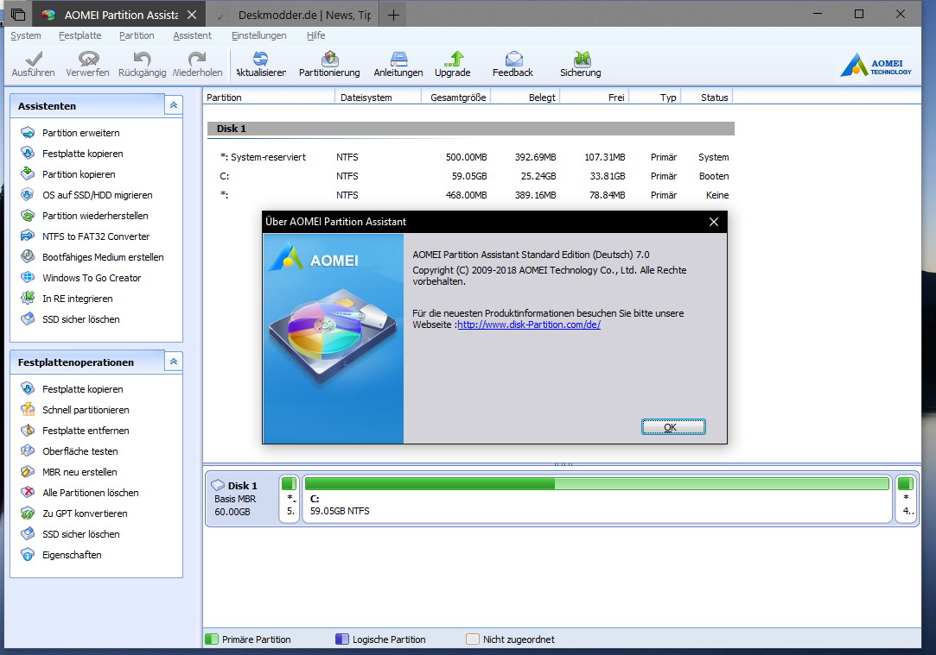The height and width of the screenshot is (655, 936).
Task: Click Disk 1 Basis MBR label in disk map
Action: coord(241,499)
